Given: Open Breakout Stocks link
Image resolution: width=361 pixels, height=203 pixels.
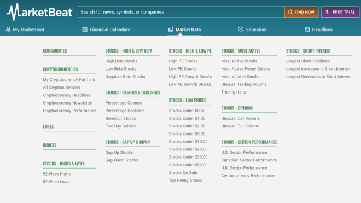Looking at the screenshot, I should tap(120, 118).
